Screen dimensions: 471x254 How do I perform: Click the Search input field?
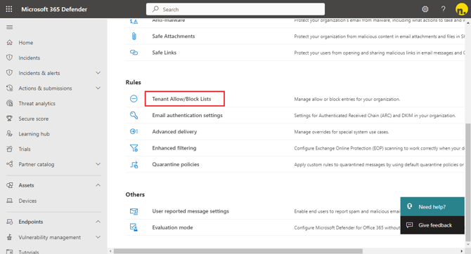(x=235, y=9)
